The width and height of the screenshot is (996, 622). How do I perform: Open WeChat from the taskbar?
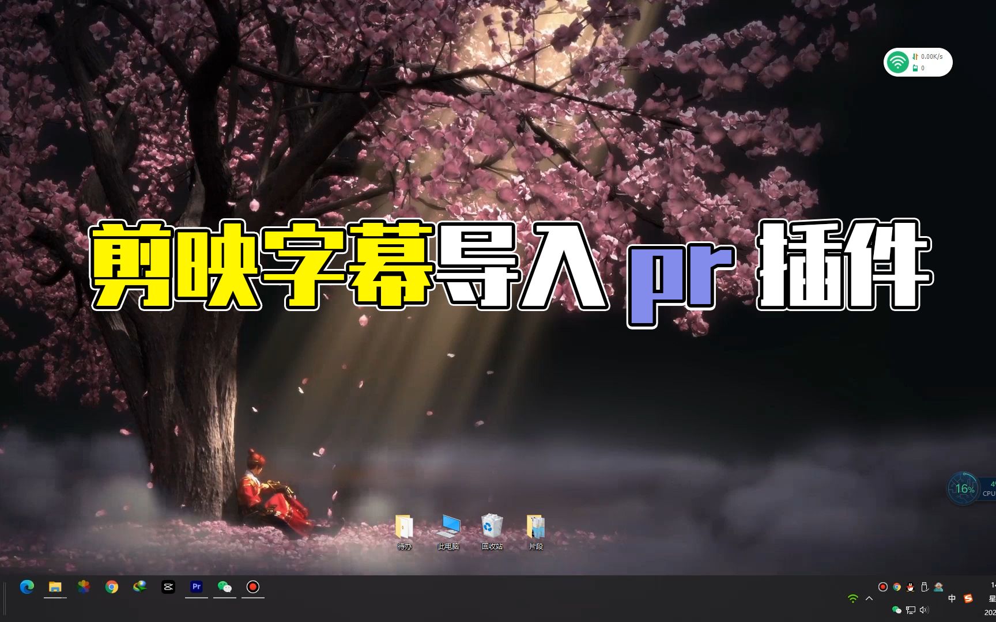[225, 587]
